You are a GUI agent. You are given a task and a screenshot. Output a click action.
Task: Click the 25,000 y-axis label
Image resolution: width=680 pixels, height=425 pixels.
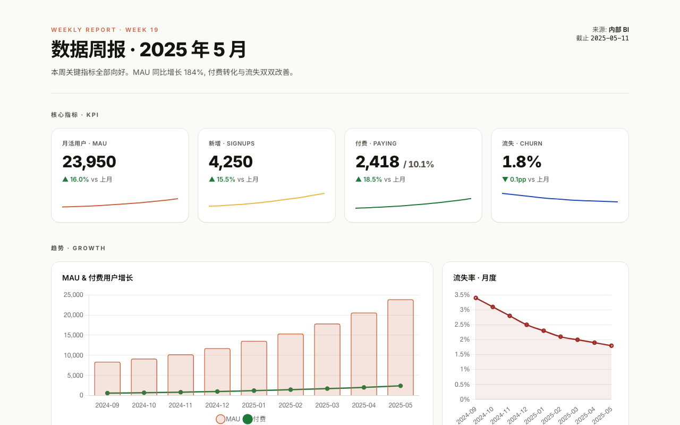point(73,295)
